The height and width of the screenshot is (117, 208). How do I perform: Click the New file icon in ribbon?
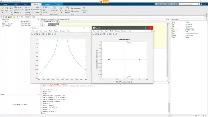[2, 8]
